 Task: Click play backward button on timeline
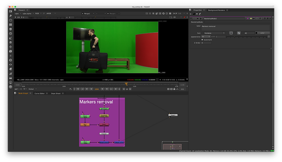click(91, 89)
